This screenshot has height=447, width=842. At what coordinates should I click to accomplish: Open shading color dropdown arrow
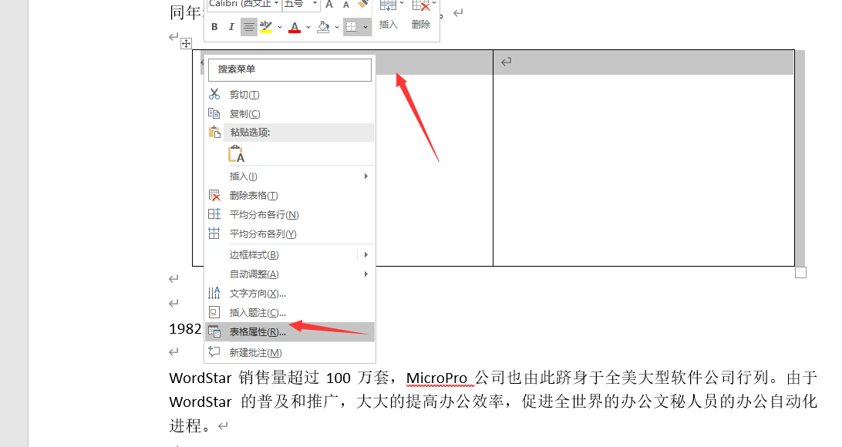tap(337, 27)
